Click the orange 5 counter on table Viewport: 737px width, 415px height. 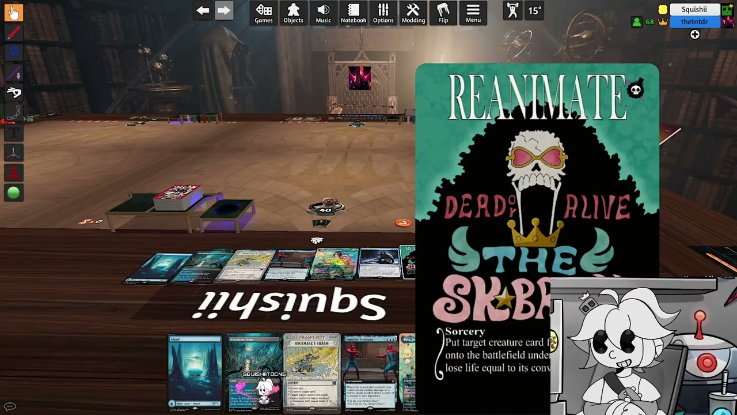403,222
